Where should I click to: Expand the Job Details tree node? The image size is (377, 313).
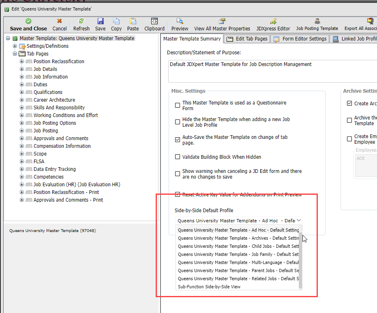tap(22, 69)
